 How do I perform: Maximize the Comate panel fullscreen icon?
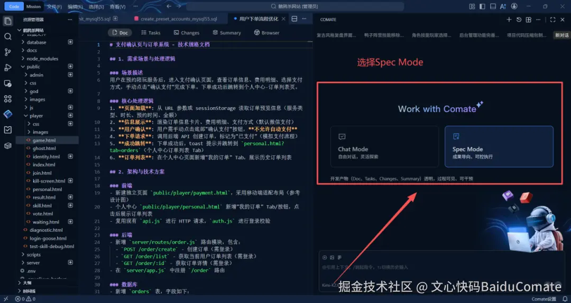coord(553,20)
